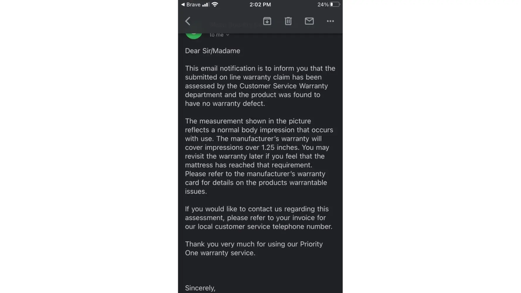Screen dimensions: 521x293
Task: Tap the "Sincerely," closing line
Action: (x=200, y=288)
